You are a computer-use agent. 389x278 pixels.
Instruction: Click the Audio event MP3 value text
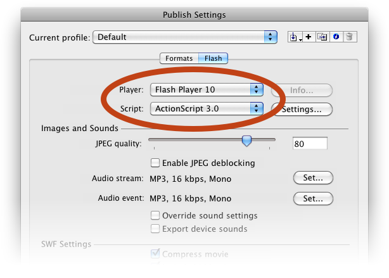click(191, 198)
